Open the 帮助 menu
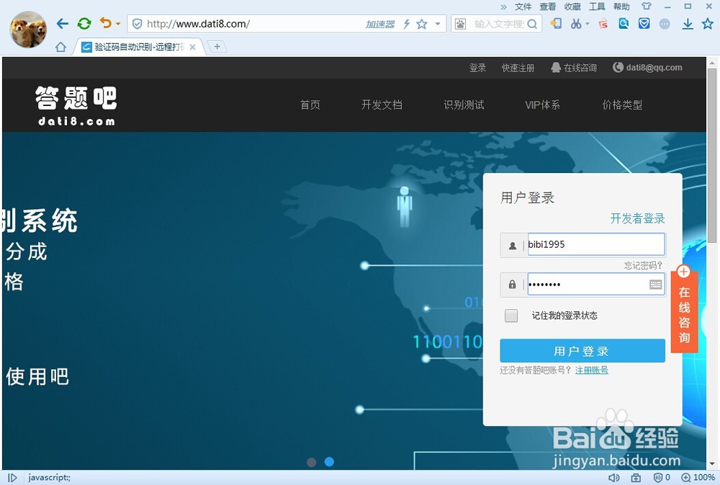 pyautogui.click(x=621, y=6)
